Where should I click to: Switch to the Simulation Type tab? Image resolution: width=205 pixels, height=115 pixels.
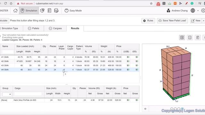[12, 28]
